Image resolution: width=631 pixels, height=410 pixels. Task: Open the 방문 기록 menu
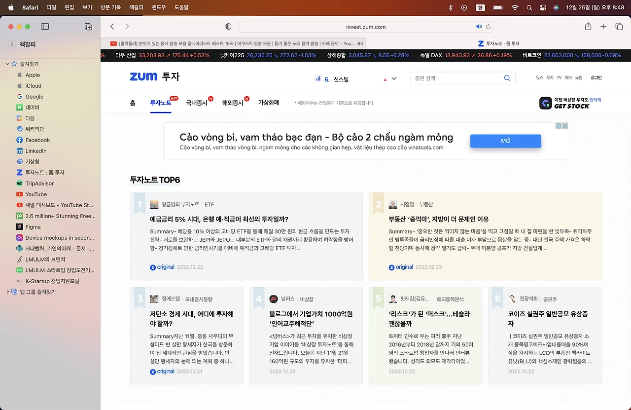(x=110, y=7)
